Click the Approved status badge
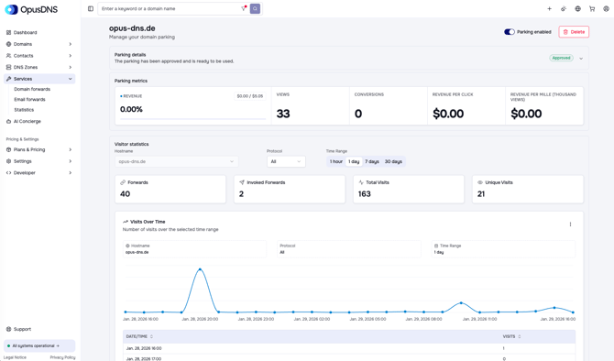The width and height of the screenshot is (614, 361). (x=561, y=58)
